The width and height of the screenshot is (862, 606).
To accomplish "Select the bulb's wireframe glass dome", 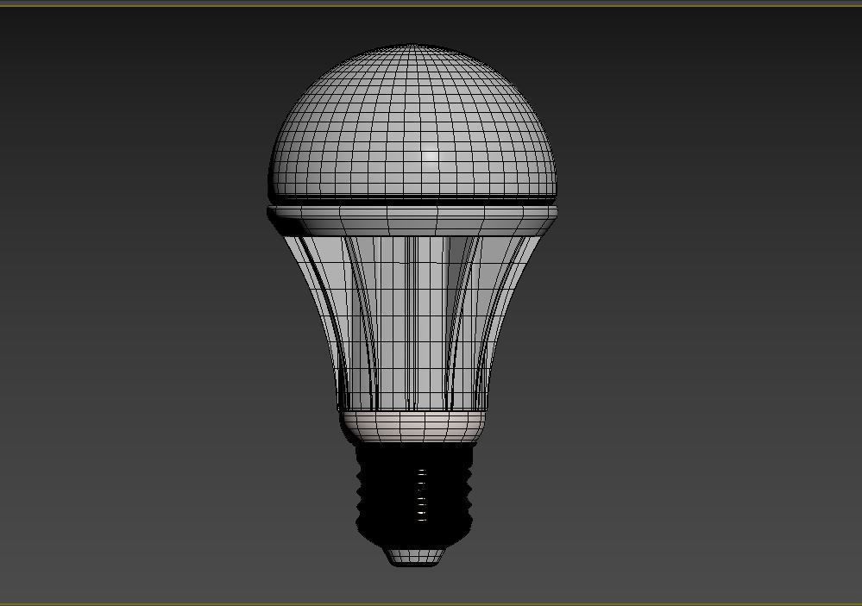I will point(412,123).
